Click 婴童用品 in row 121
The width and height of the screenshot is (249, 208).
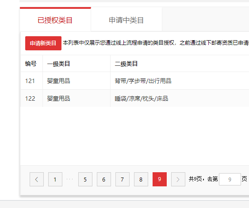[58, 81]
